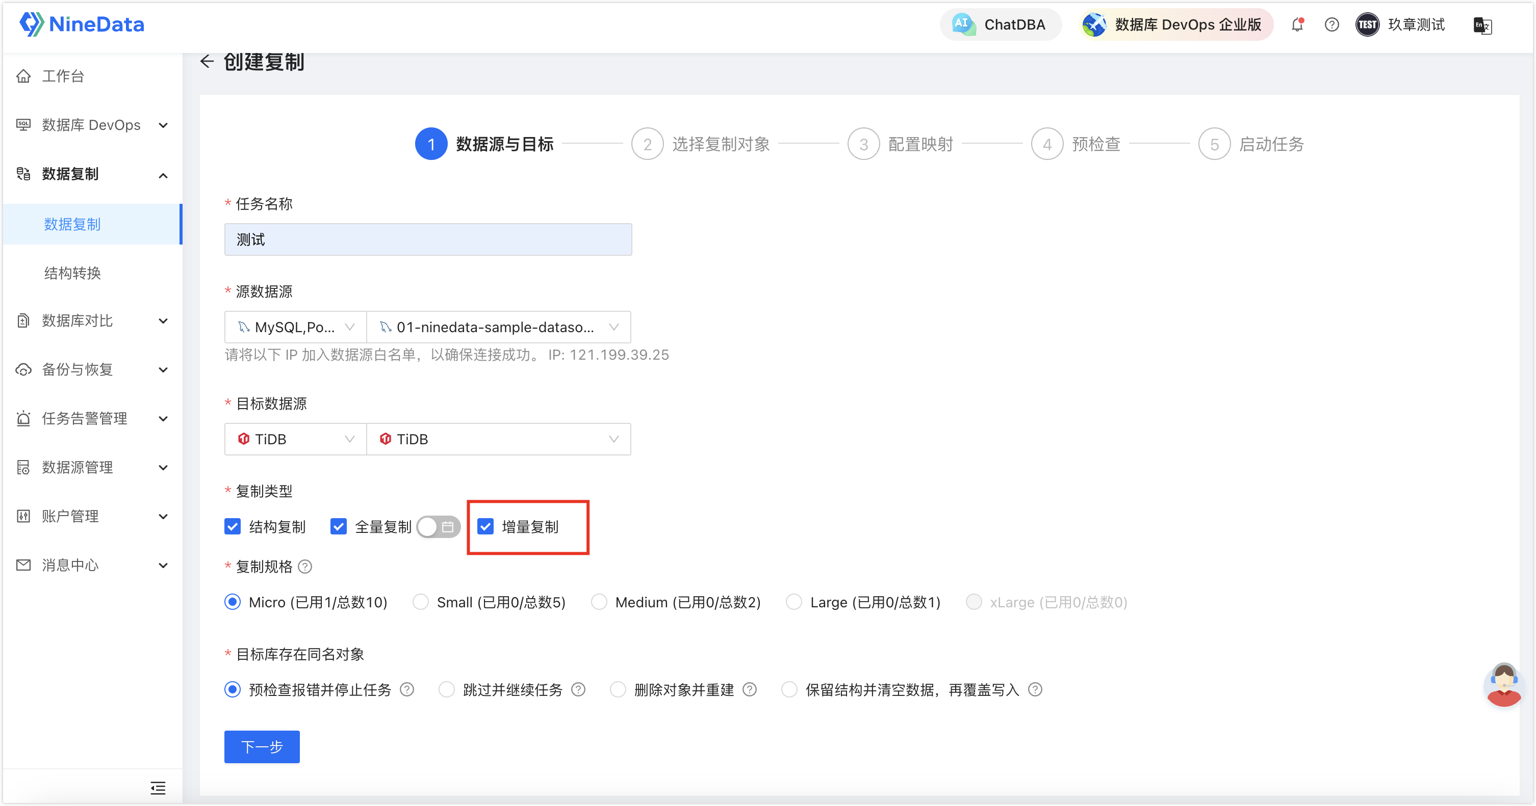Click the NineData logo
Screen dimensions: 1536x806
point(82,24)
